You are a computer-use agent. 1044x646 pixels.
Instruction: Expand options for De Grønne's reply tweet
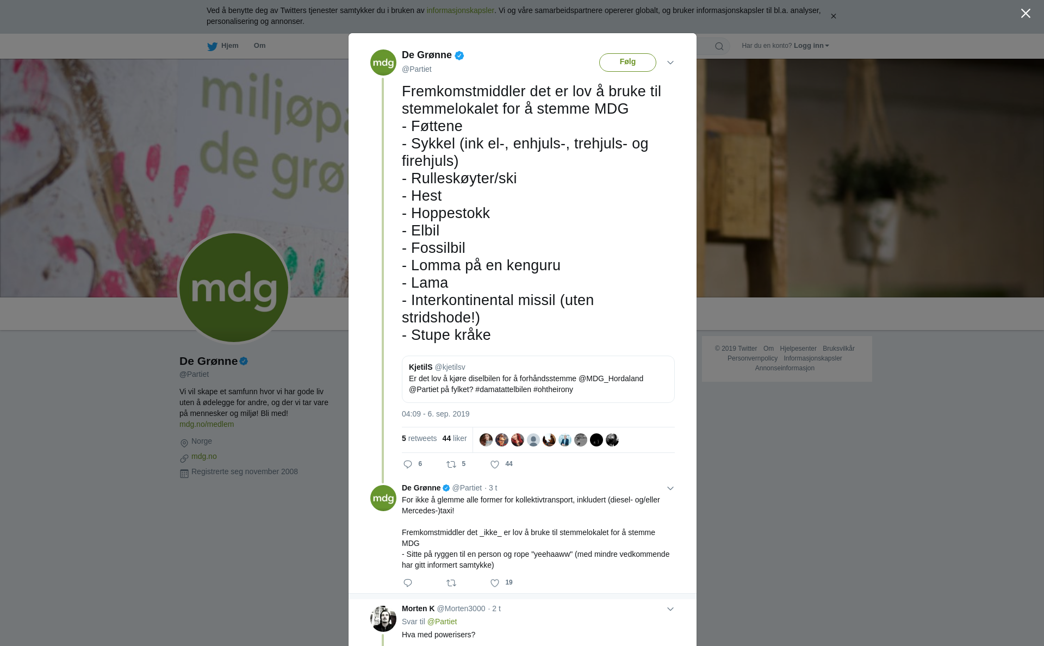670,488
